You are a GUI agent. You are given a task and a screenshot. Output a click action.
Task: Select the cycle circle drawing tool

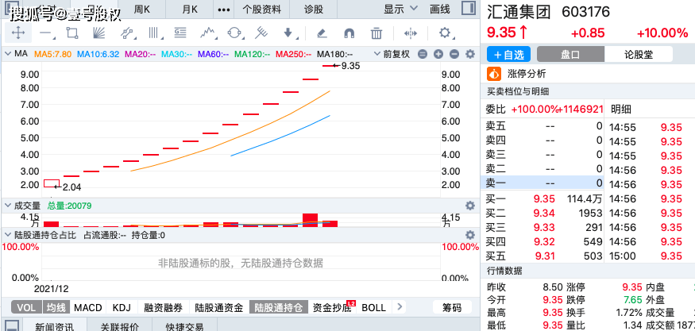tap(234, 33)
